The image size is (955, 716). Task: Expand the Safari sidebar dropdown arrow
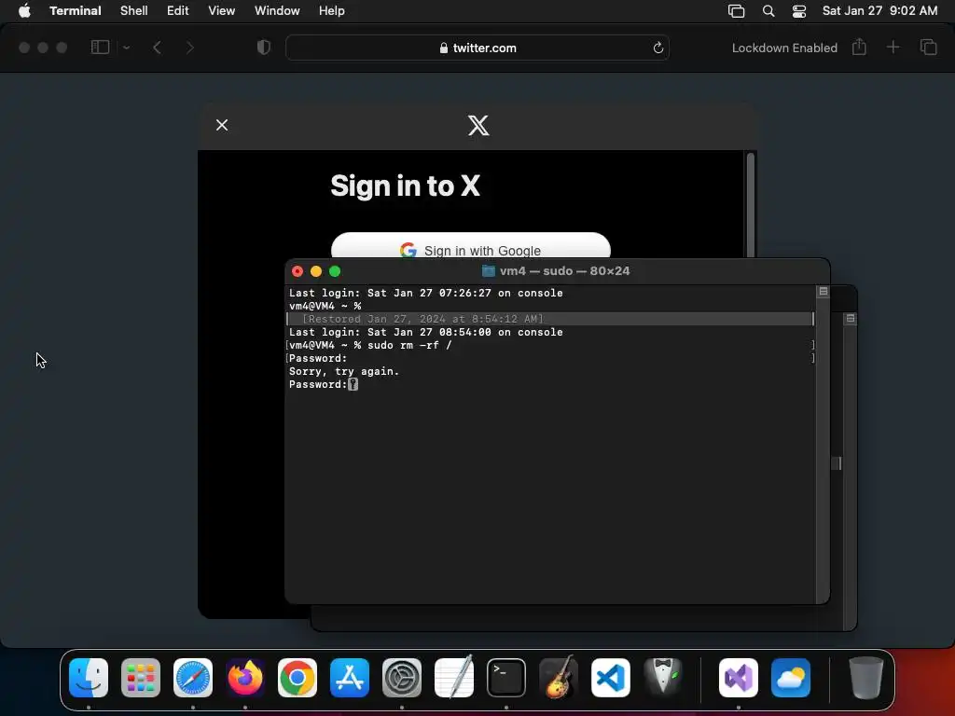(126, 48)
